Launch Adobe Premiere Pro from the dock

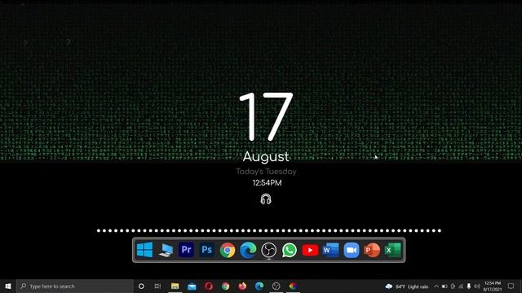186,250
